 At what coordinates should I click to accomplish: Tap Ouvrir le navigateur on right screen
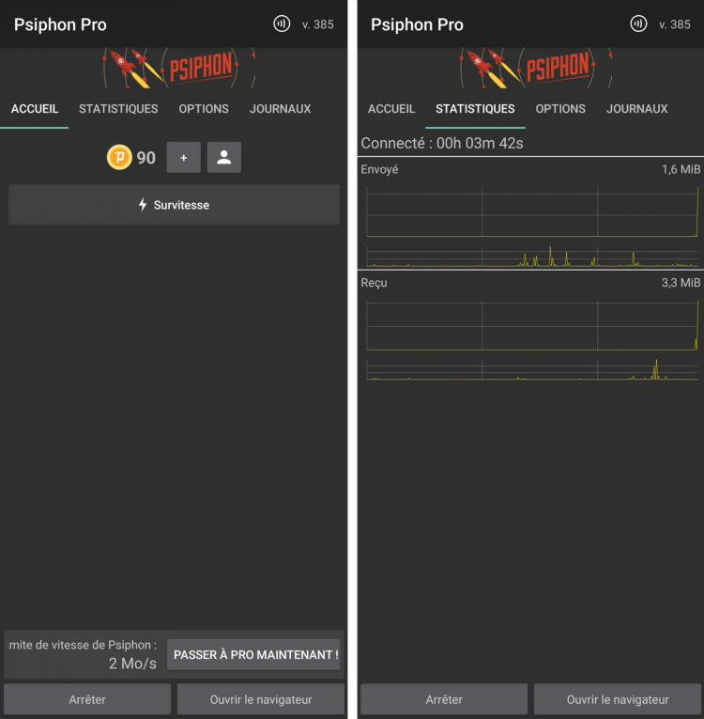coord(618,699)
